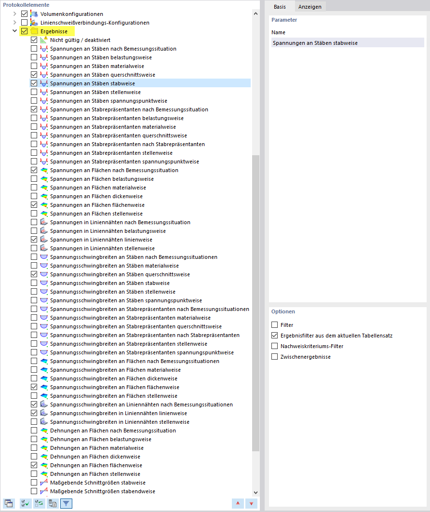The height and width of the screenshot is (512, 430).
Task: Enable the Nachweiskriteriums-Filter checkbox
Action: tap(275, 346)
